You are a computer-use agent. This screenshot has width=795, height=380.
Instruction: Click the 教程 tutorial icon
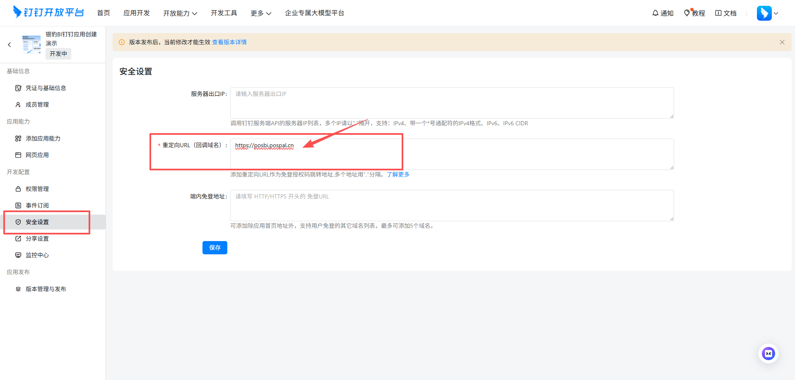[x=688, y=13]
